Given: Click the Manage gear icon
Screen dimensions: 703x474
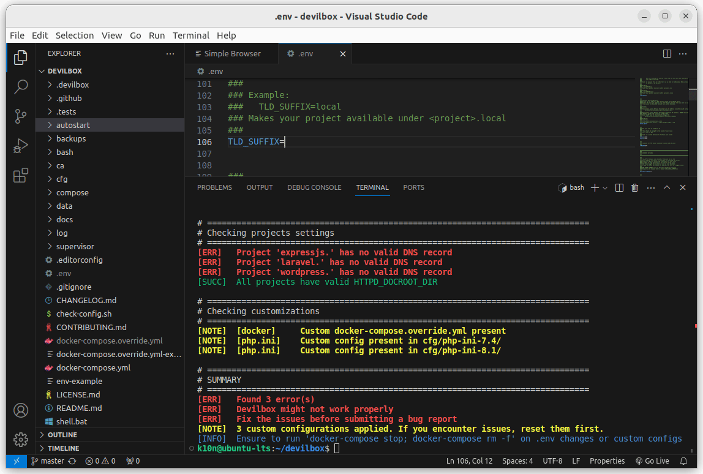Looking at the screenshot, I should (21, 439).
